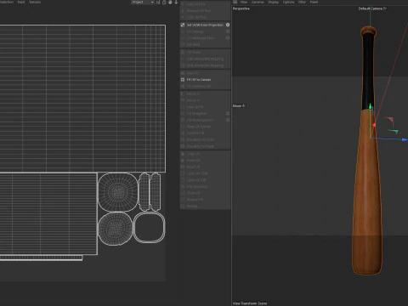Open the Textures menu
This screenshot has height=306, width=408.
tap(35, 2)
